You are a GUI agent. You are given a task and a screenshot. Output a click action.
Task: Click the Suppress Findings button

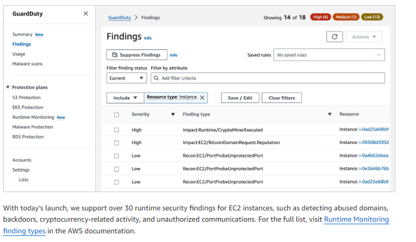137,55
